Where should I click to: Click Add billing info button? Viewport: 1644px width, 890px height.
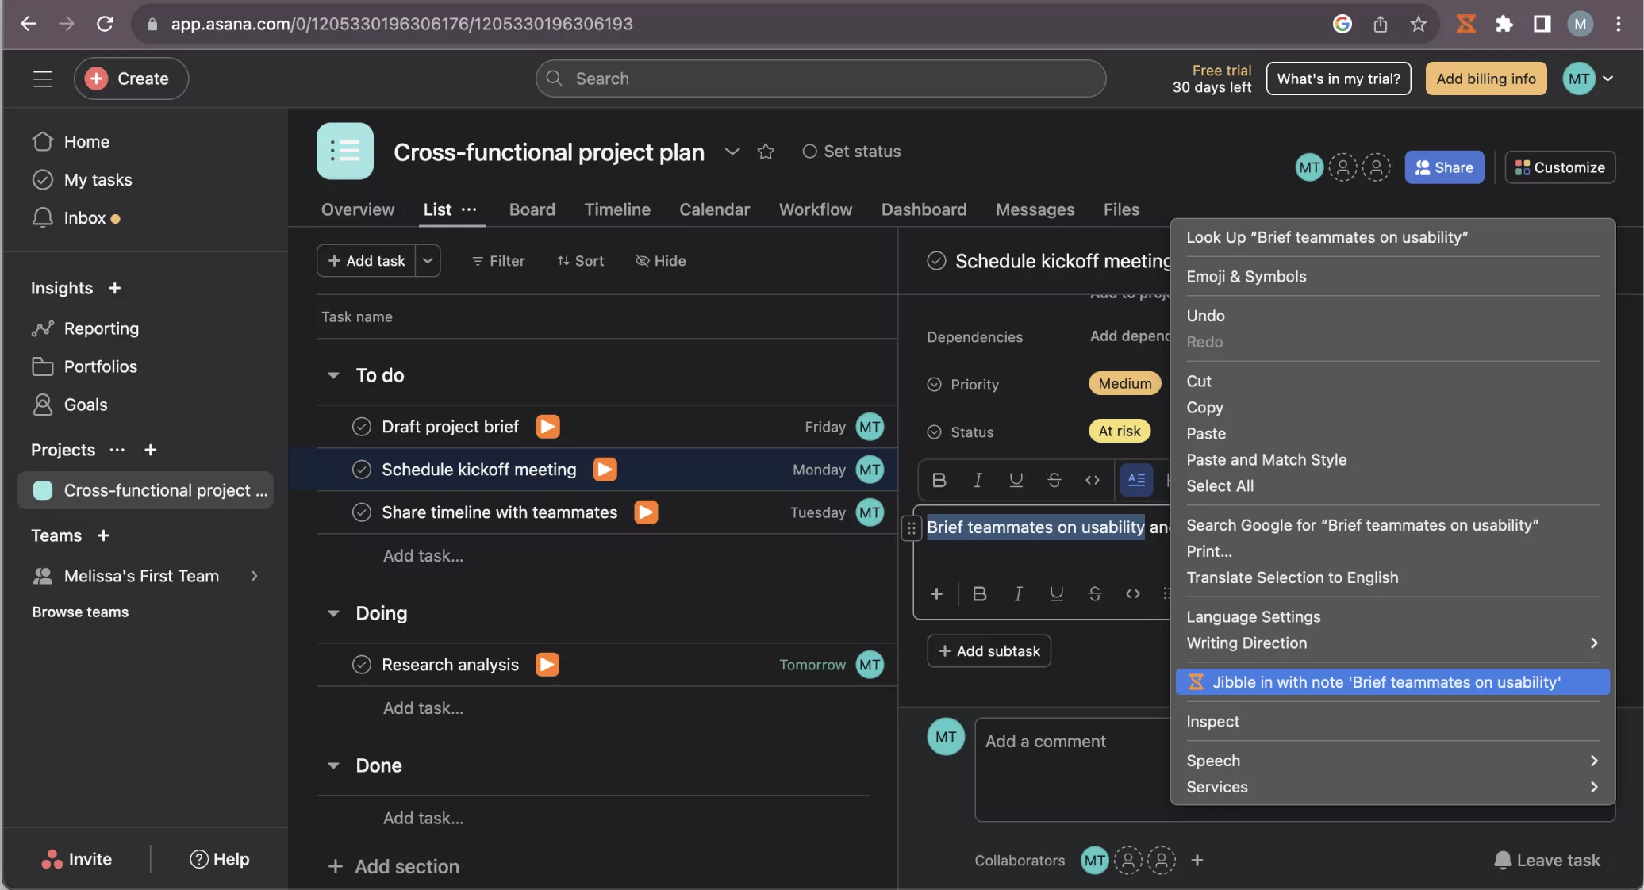[1486, 79]
